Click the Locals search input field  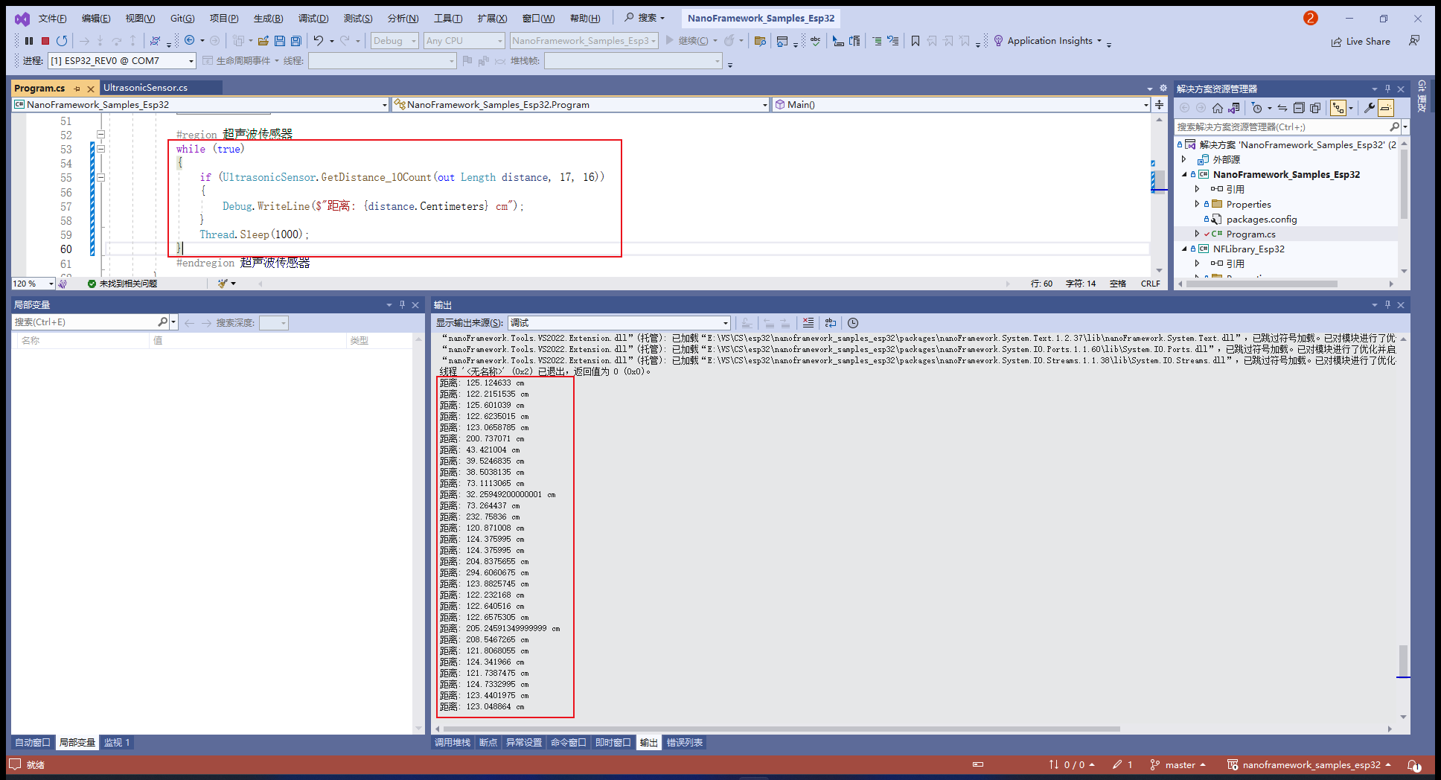pos(85,322)
